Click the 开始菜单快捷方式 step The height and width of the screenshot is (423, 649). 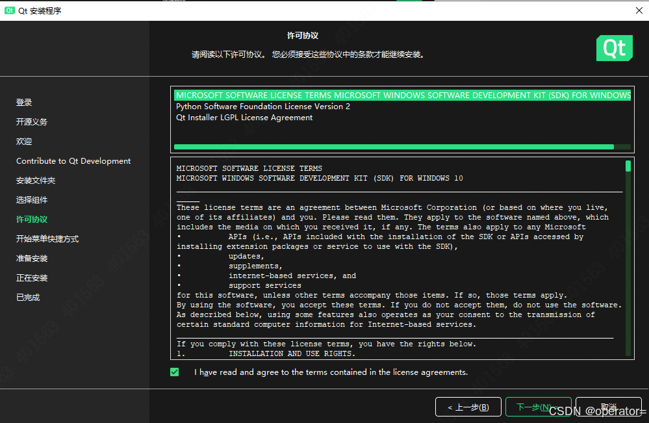(47, 239)
